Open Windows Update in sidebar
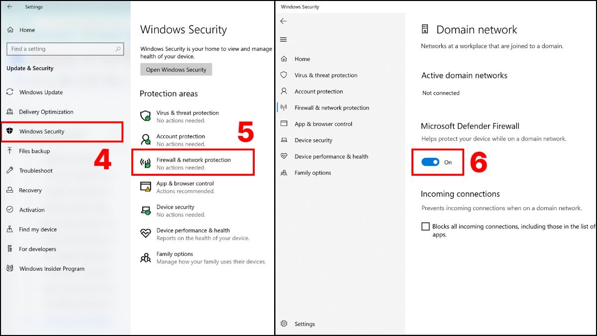 (41, 92)
